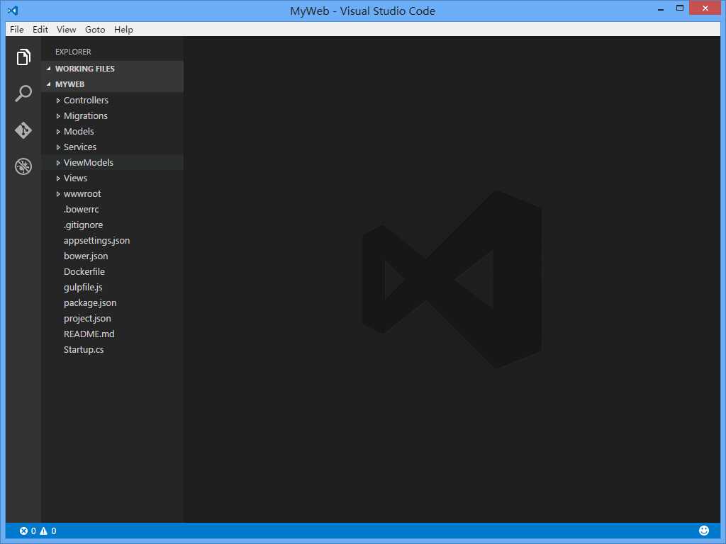Image resolution: width=726 pixels, height=544 pixels.
Task: Select the Models folder name
Action: [79, 131]
